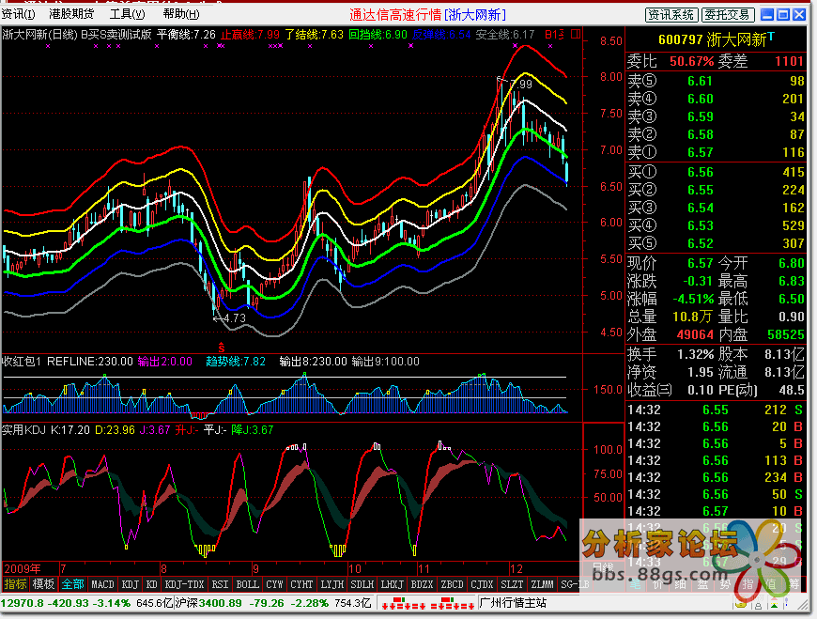Select the 笔 tab in quote panel
817x619 pixels.
[636, 584]
